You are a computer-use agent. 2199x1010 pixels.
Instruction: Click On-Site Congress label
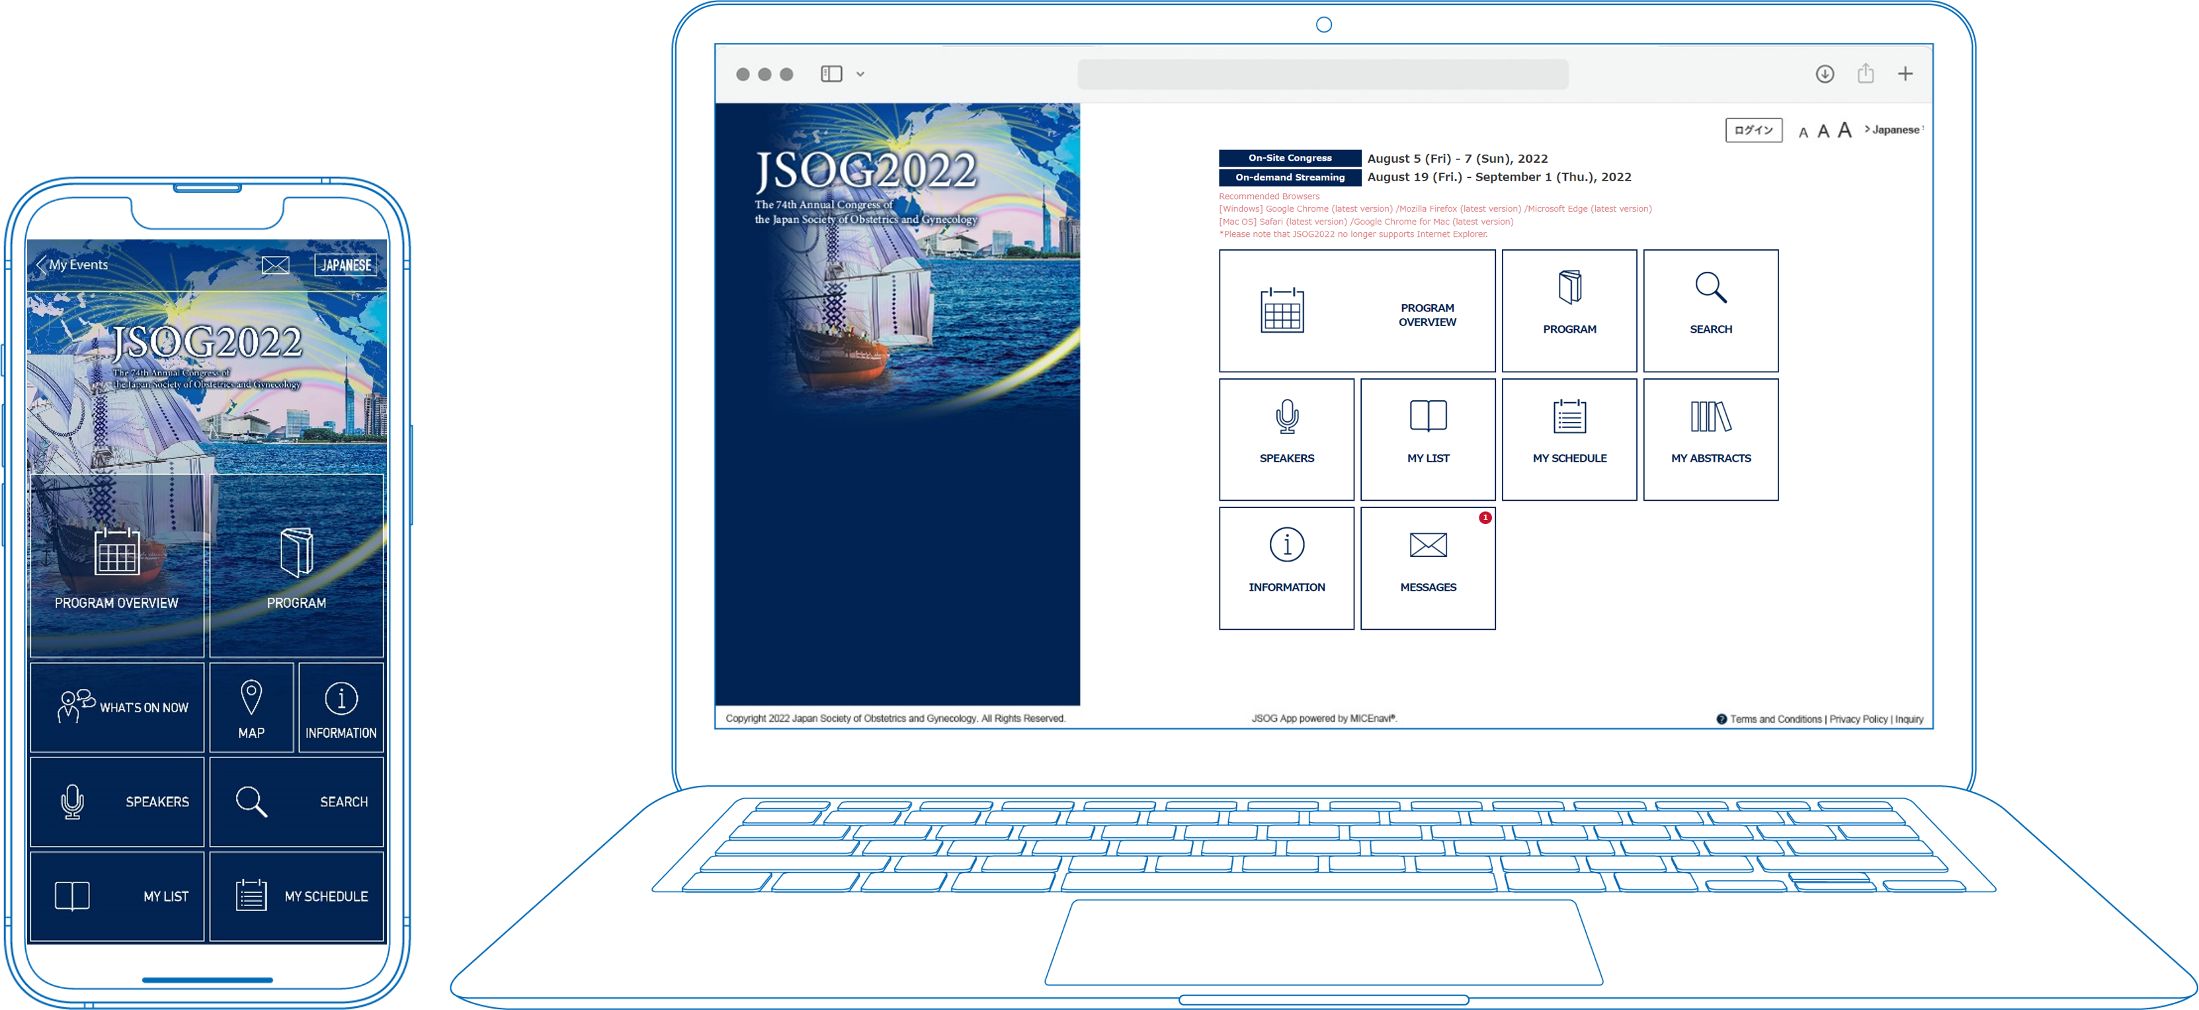(x=1289, y=158)
